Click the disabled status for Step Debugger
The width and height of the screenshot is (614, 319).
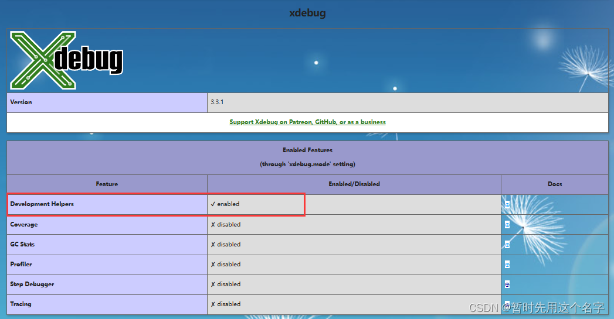(x=226, y=284)
